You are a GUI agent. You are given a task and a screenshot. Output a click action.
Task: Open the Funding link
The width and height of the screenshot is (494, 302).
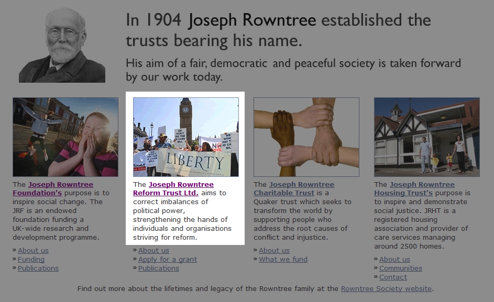pos(31,259)
